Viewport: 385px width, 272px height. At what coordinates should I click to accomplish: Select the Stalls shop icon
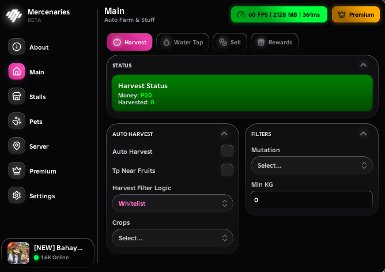(x=17, y=96)
